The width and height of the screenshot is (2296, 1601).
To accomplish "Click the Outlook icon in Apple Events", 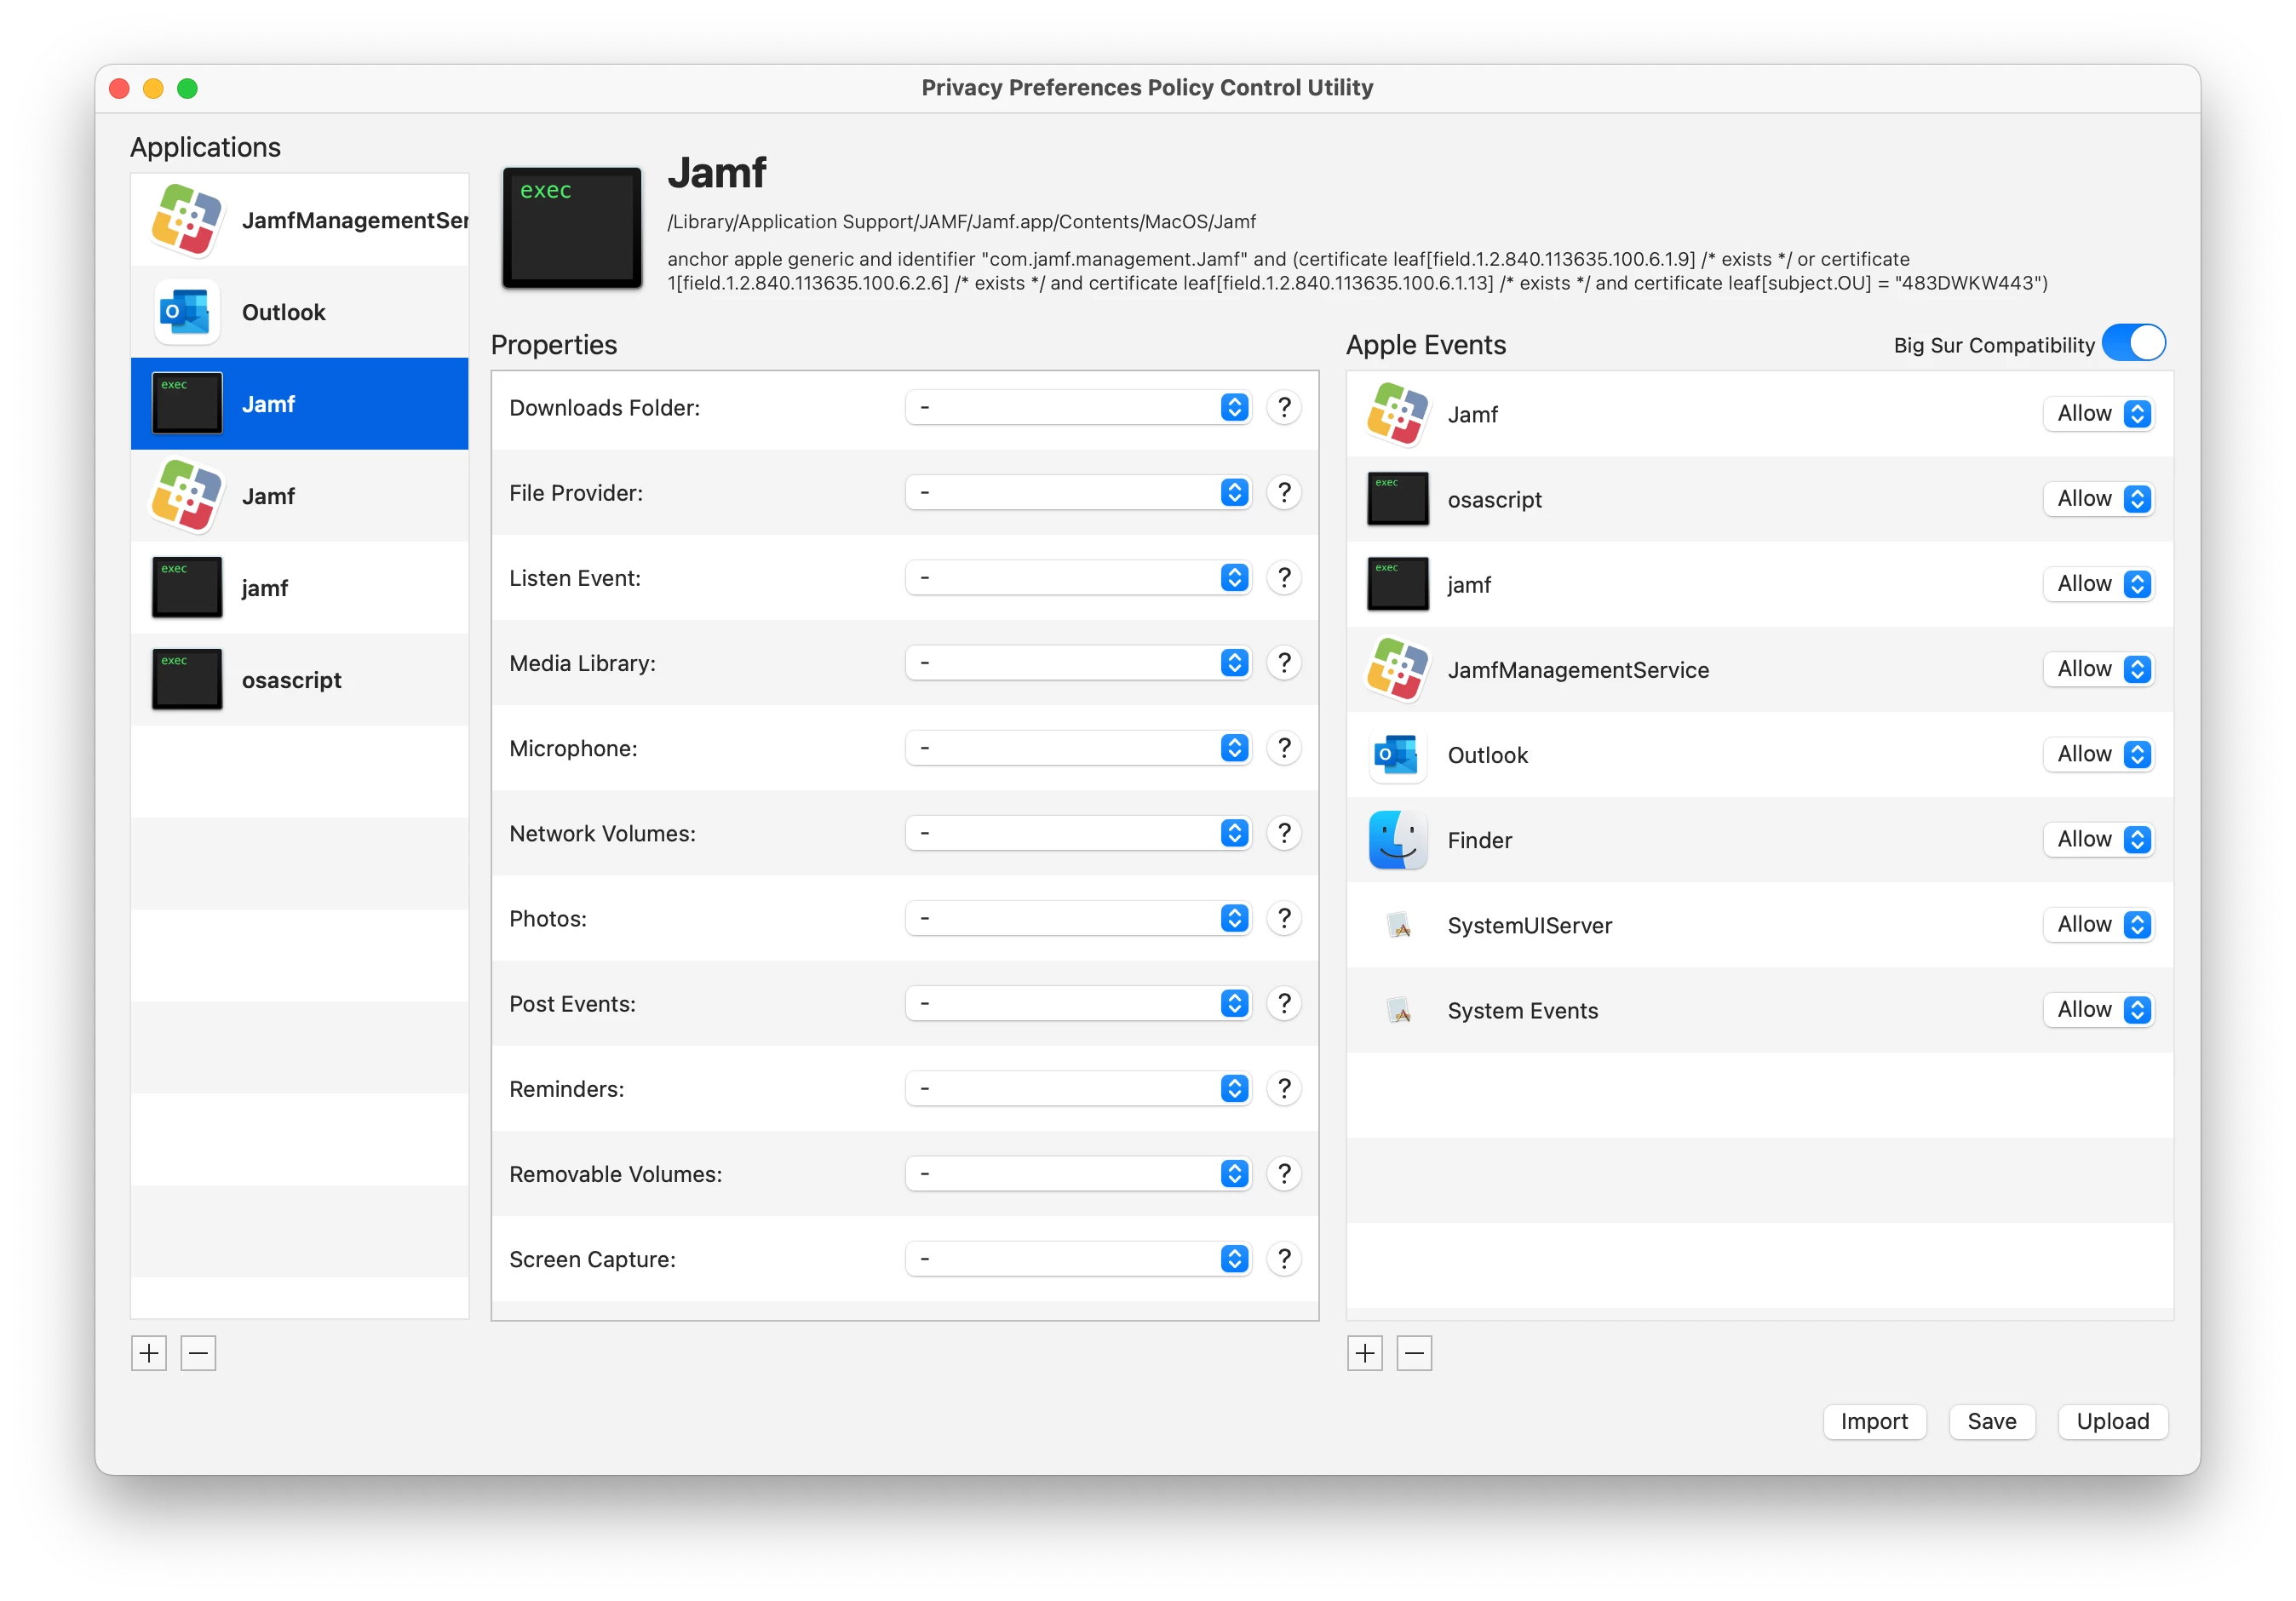I will (1397, 755).
